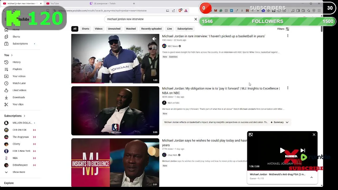
Task: Open Chaz NBA channel link
Action: (172, 155)
